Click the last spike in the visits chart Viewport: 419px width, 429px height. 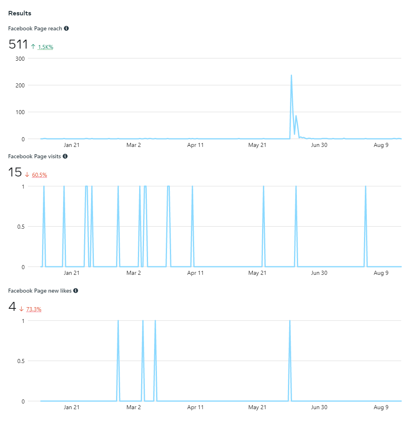tap(366, 187)
